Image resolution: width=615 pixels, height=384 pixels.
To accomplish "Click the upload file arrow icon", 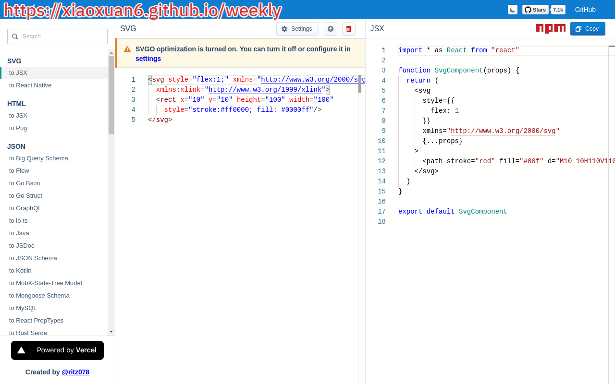I will coord(331,29).
